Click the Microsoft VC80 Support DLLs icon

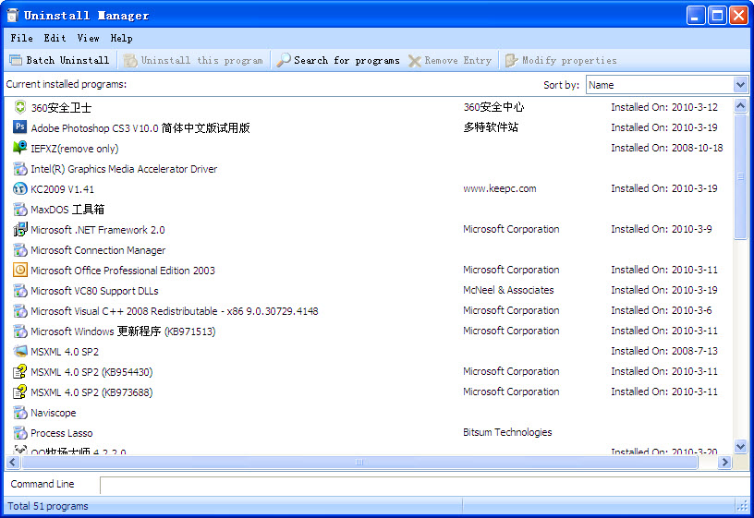tap(19, 290)
